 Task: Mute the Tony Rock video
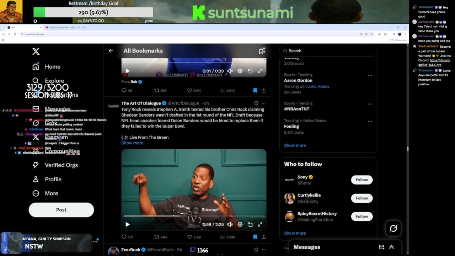point(230,224)
